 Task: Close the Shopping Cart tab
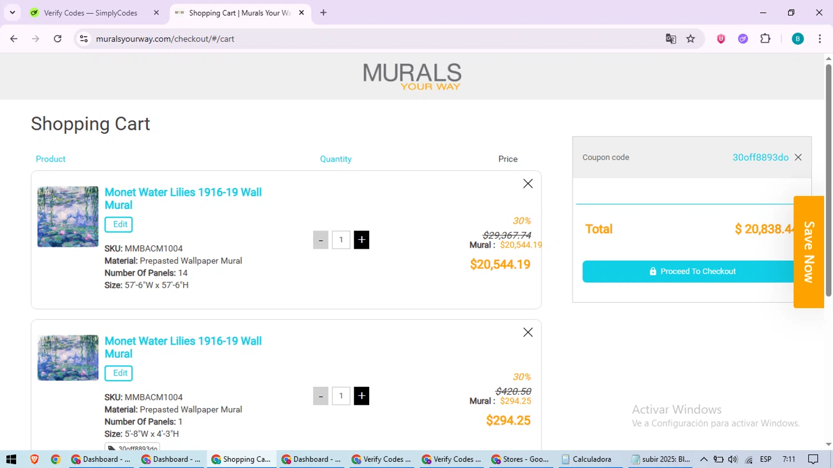tap(302, 13)
